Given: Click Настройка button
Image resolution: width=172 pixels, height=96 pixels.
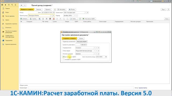Looking at the screenshot, I should [x=62, y=10].
